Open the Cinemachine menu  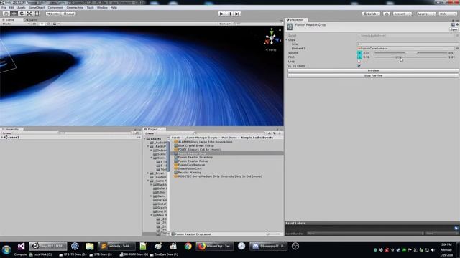75,8
